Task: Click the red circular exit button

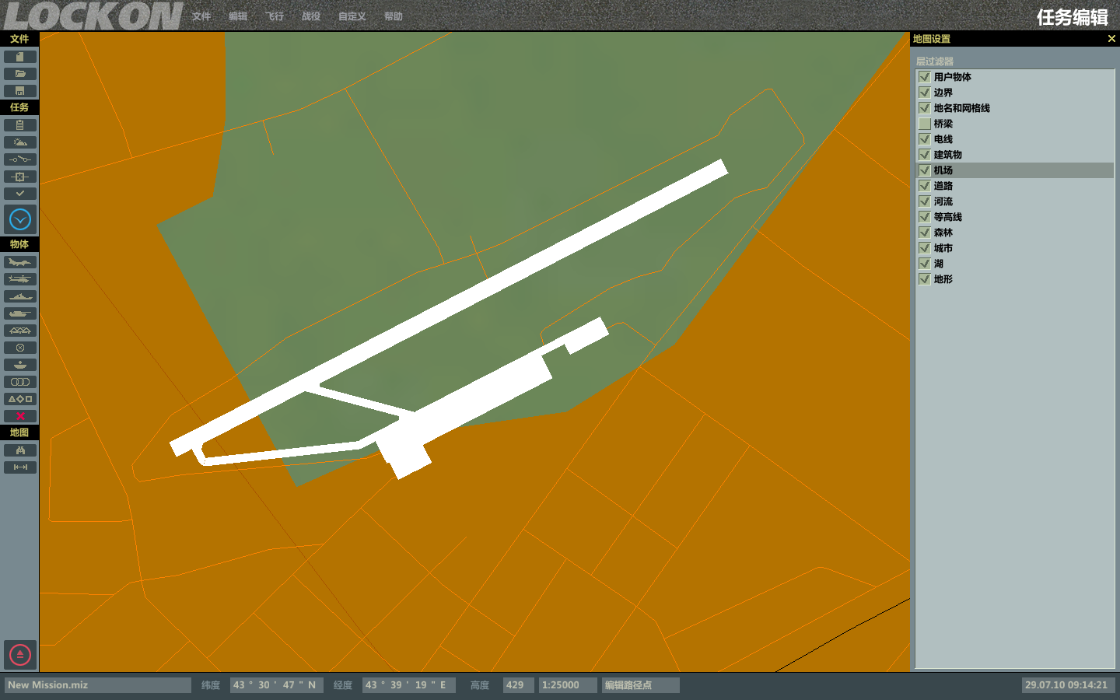Action: [x=20, y=655]
